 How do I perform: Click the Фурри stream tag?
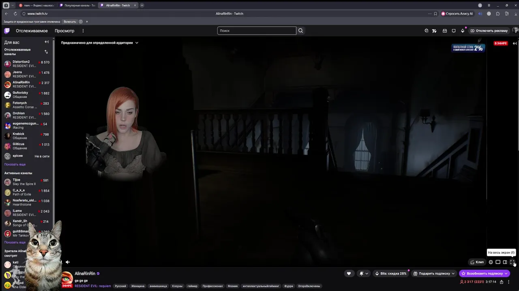289,286
